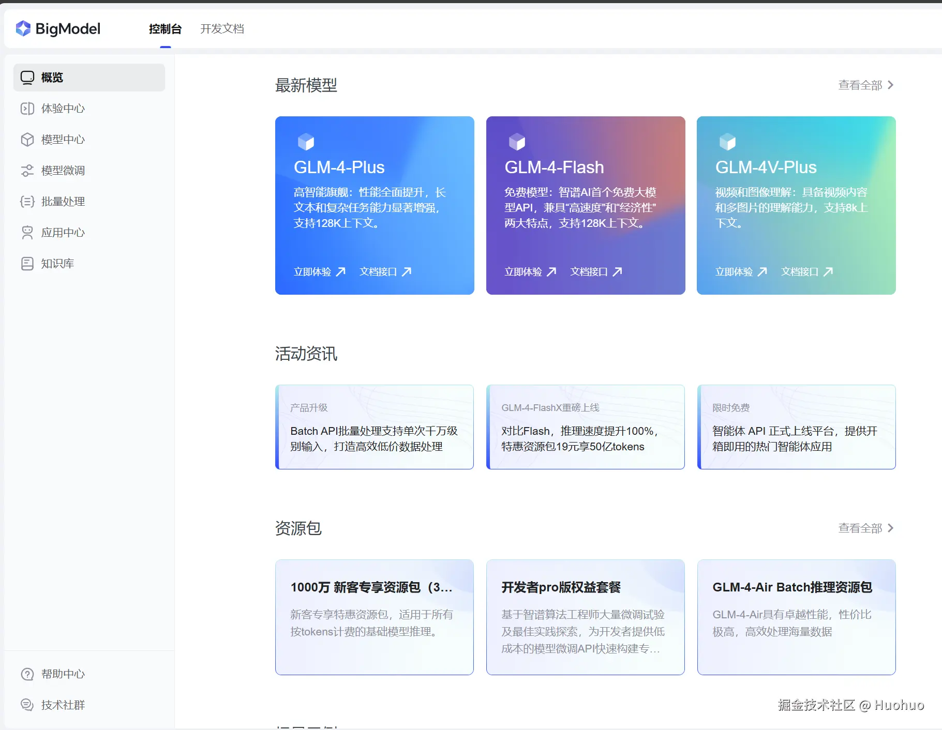Click the cube icon on GLM-4V-Plus card

coord(727,142)
